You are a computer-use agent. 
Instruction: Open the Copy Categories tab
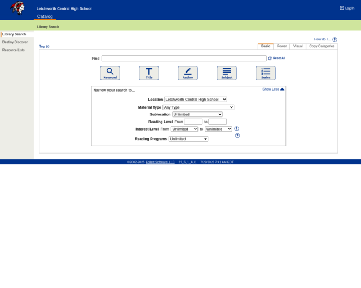point(322,46)
